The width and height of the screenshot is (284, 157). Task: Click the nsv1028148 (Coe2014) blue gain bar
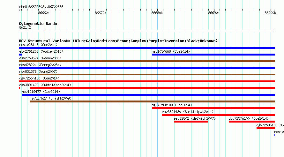(147, 48)
